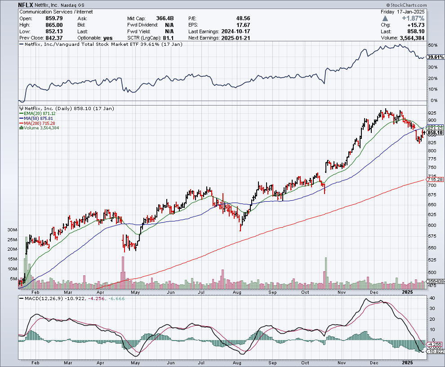The height and width of the screenshot is (367, 445).
Task: Click the High value 865.00
Action: click(54, 25)
